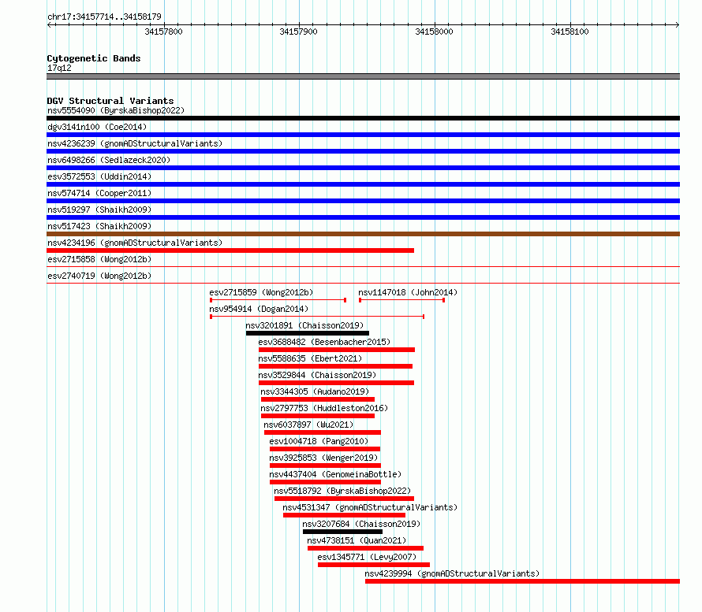The image size is (702, 612).
Task: Open the esv3572553 (Uddin2014) label
Action: coord(99,176)
